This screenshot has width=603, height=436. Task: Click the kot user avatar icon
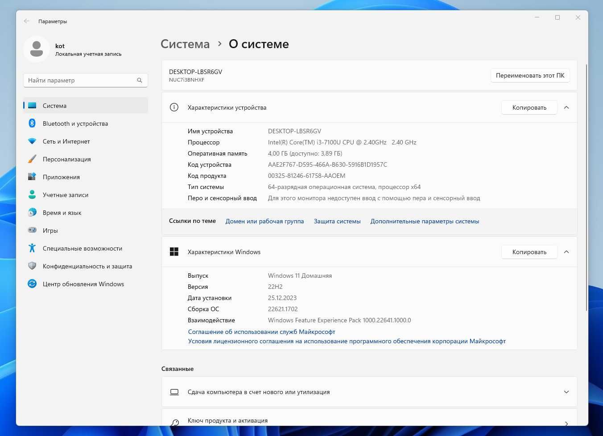37,49
